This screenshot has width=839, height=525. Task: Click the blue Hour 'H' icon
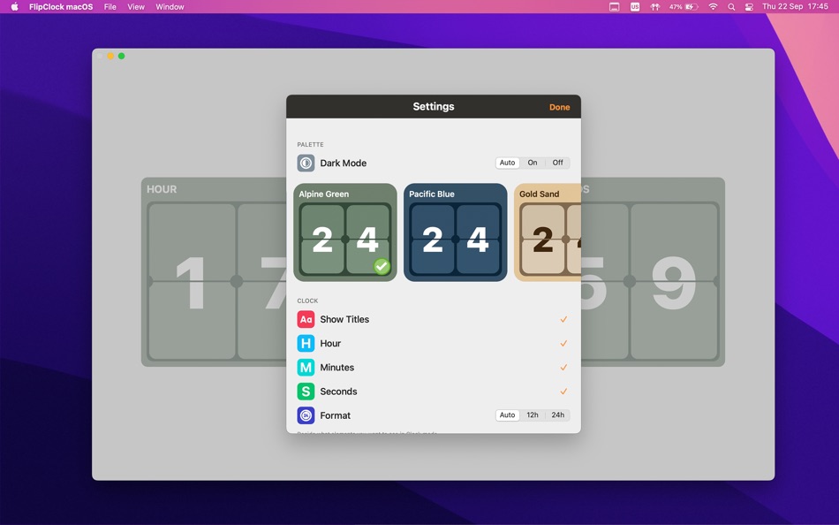[x=306, y=344]
